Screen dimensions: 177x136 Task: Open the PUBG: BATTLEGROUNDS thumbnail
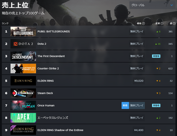click(23, 31)
